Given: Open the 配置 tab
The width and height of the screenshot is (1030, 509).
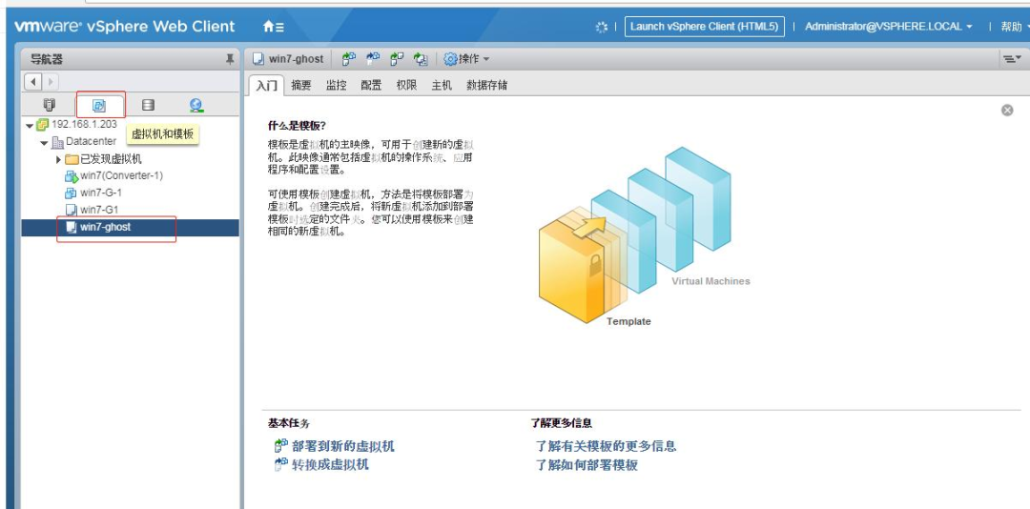Looking at the screenshot, I should 371,86.
